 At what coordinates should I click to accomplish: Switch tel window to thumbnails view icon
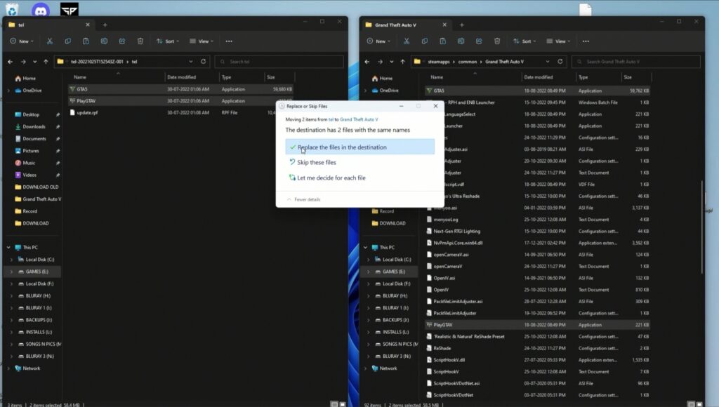coord(343,404)
